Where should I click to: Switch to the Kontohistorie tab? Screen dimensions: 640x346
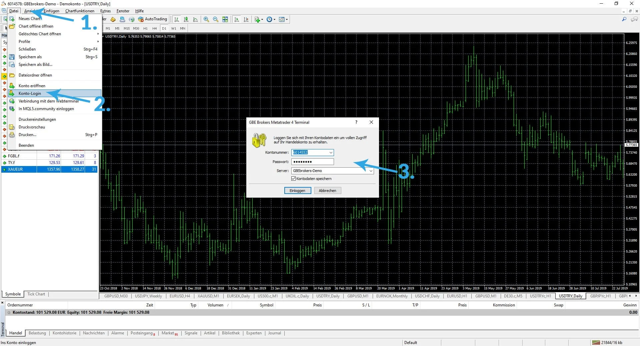(x=64, y=333)
